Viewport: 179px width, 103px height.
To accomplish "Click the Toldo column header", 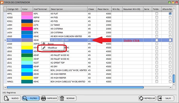I will point(157,9).
